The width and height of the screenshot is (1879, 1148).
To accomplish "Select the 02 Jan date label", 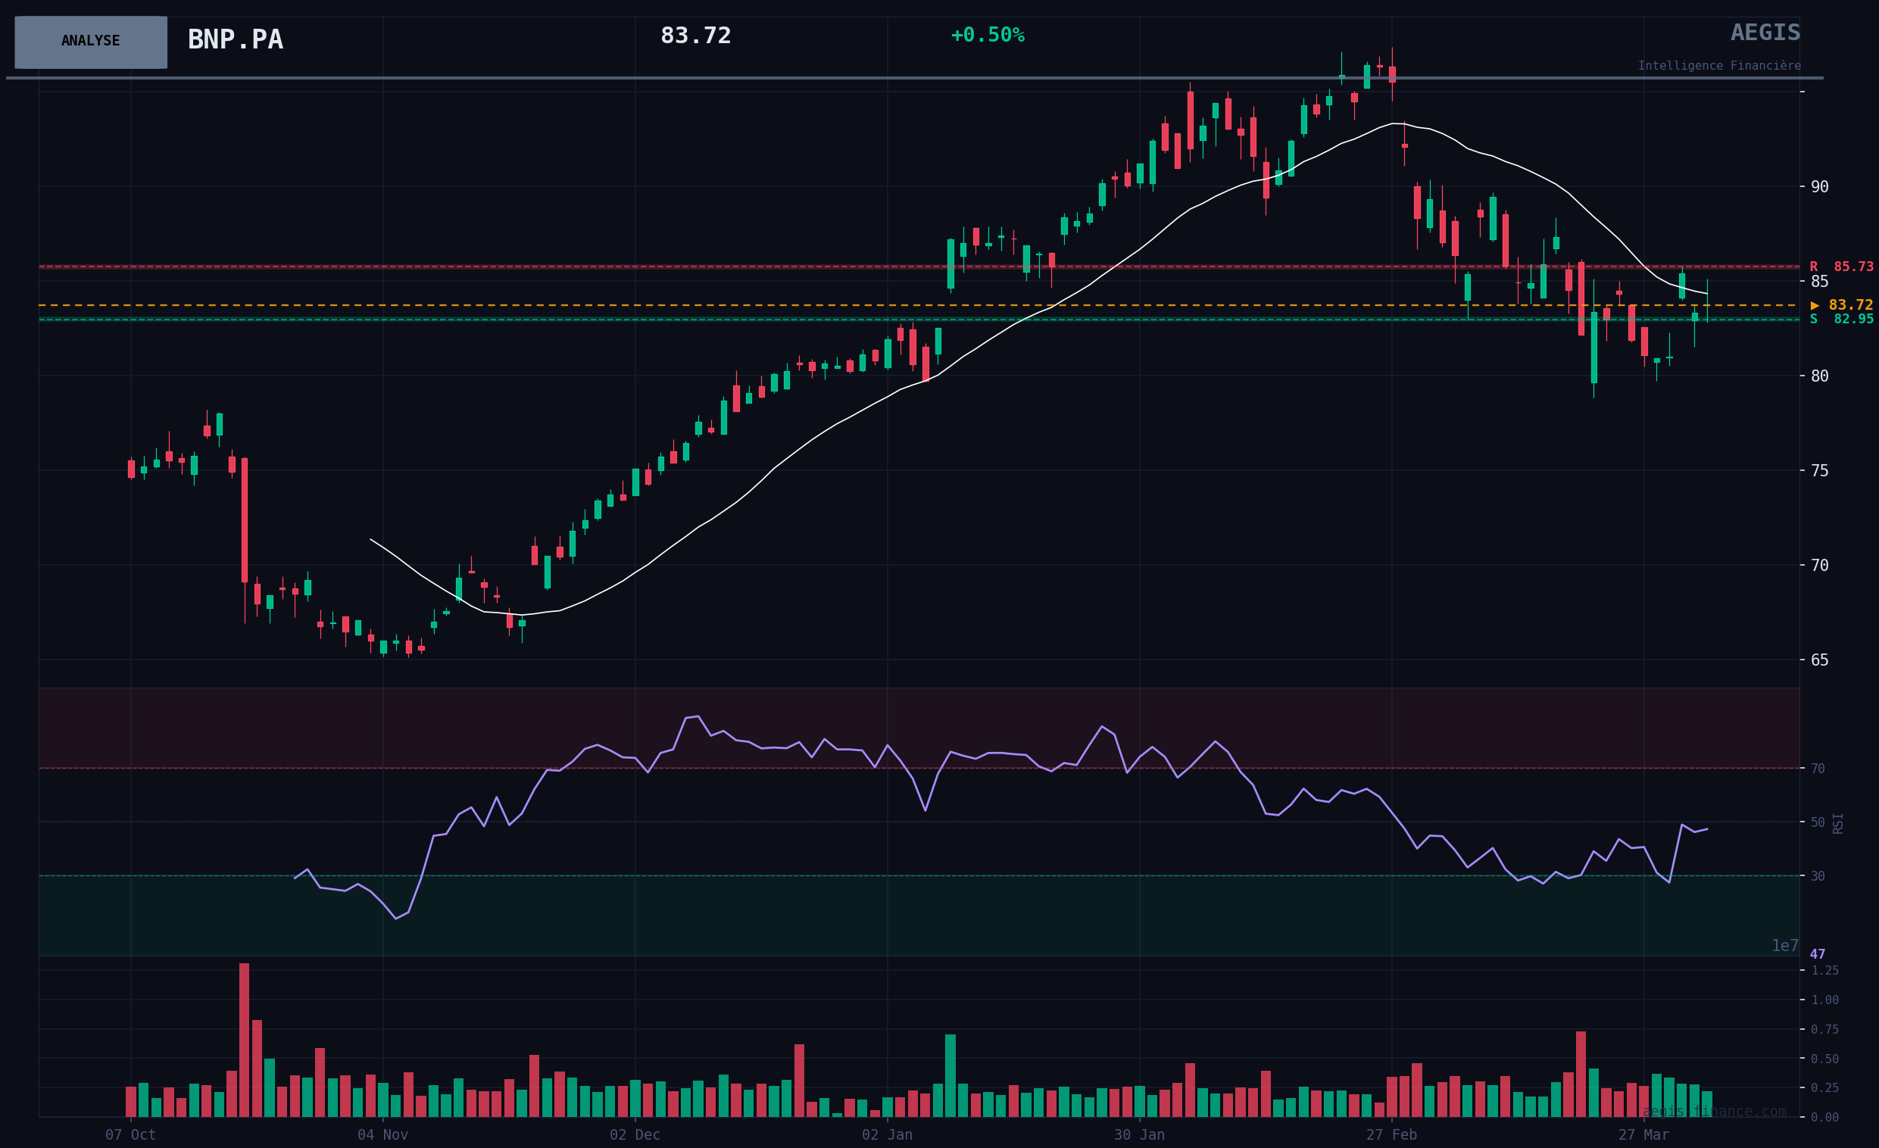I will pyautogui.click(x=887, y=1135).
